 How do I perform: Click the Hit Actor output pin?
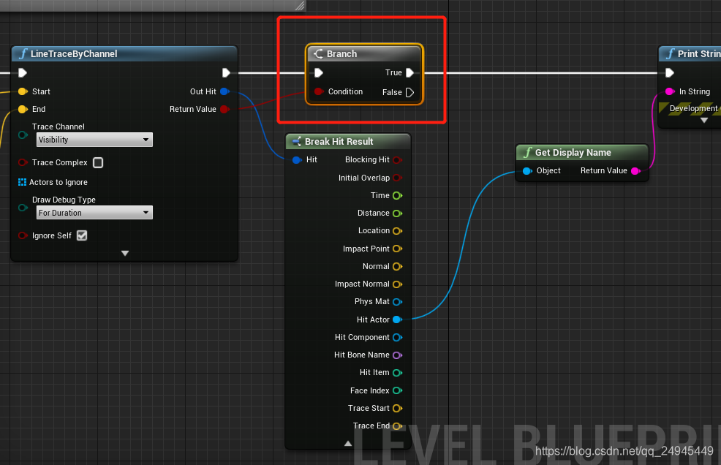coord(397,320)
